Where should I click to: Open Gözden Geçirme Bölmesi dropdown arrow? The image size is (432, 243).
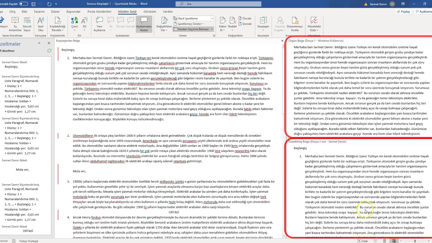pos(212,29)
